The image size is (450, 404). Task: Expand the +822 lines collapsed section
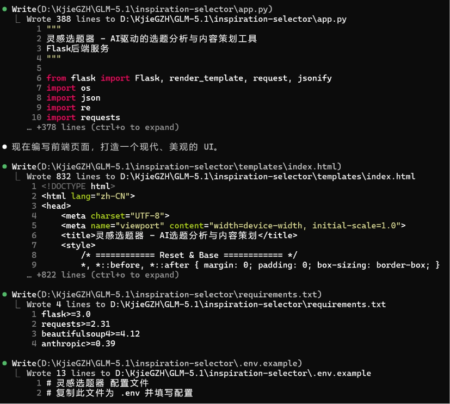coord(103,275)
